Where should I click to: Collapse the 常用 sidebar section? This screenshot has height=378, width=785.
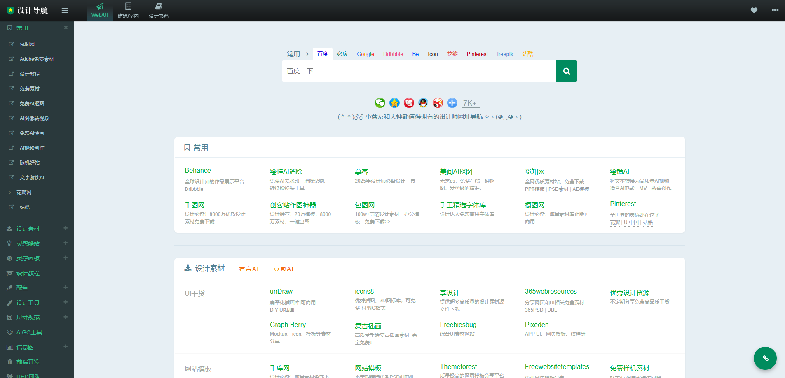coord(66,28)
